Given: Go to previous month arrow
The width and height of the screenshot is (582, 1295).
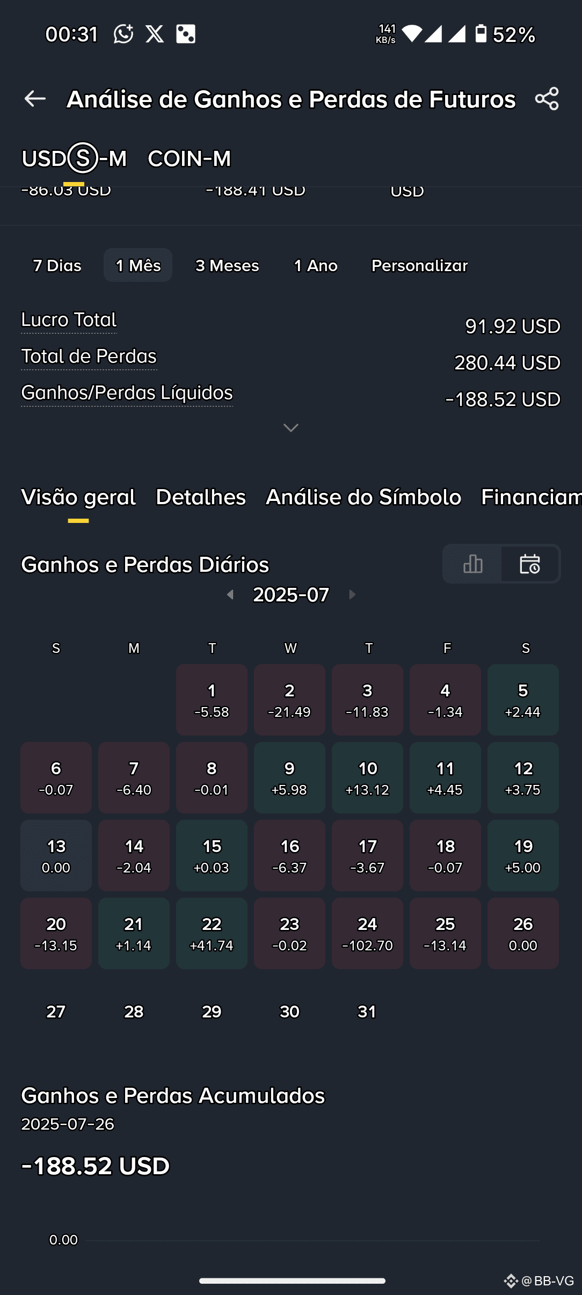Looking at the screenshot, I should tap(230, 594).
